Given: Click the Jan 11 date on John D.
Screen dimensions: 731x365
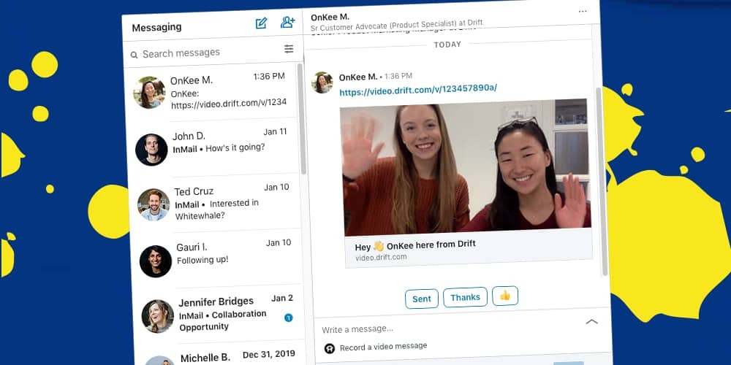Looking at the screenshot, I should click(x=275, y=131).
